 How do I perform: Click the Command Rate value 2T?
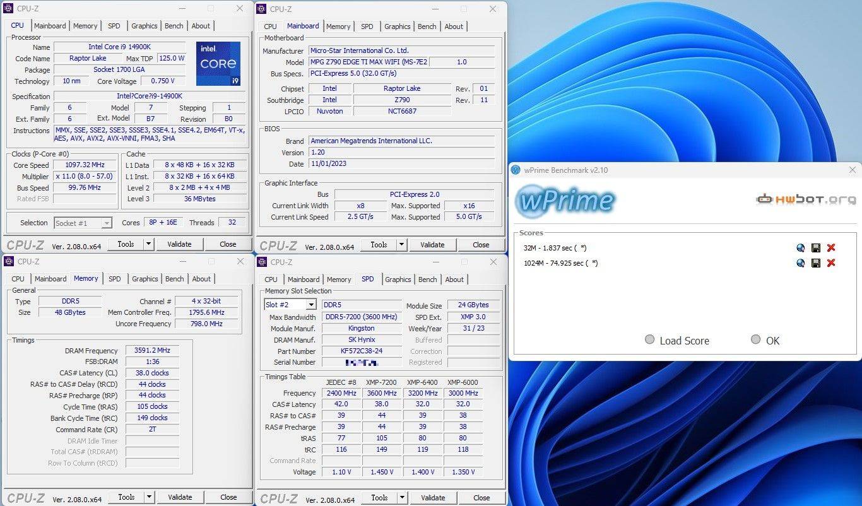click(152, 429)
